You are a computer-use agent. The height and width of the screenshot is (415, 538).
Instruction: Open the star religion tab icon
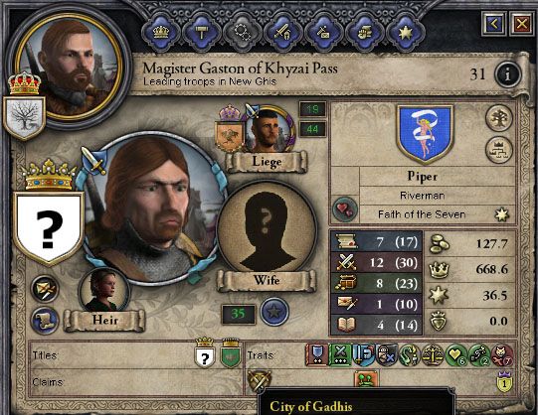coord(405,32)
